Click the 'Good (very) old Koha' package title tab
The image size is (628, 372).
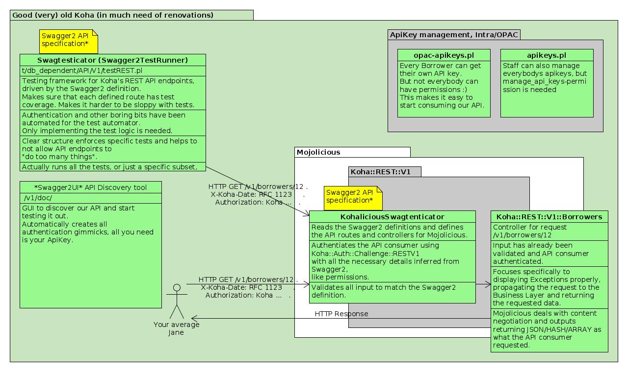(113, 15)
